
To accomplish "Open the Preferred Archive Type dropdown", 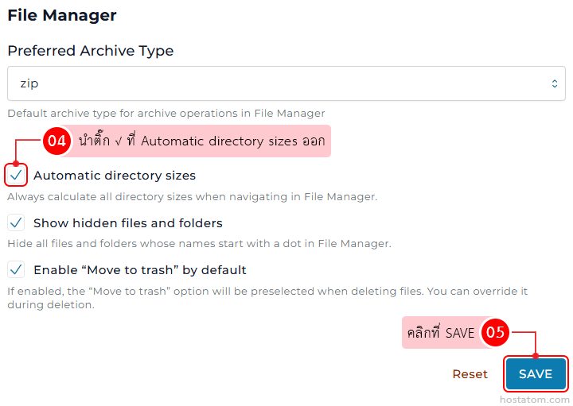I will point(286,83).
